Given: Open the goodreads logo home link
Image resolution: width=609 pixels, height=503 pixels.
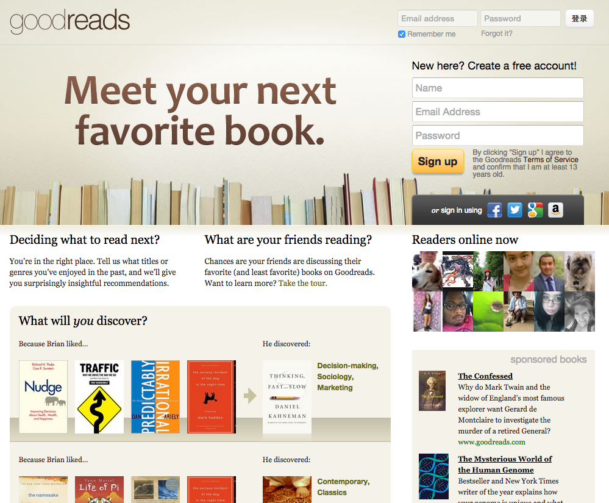Looking at the screenshot, I should 70,21.
